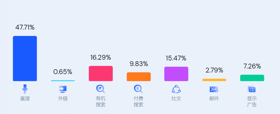This screenshot has width=280, height=114.
Task: Click the social sharing circles icon
Action: click(176, 89)
